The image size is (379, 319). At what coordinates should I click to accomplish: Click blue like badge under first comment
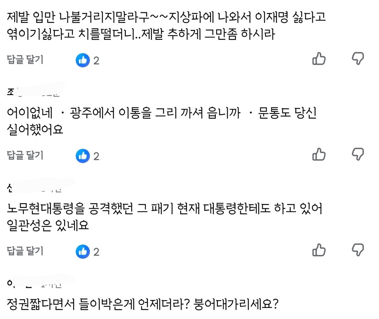[83, 60]
